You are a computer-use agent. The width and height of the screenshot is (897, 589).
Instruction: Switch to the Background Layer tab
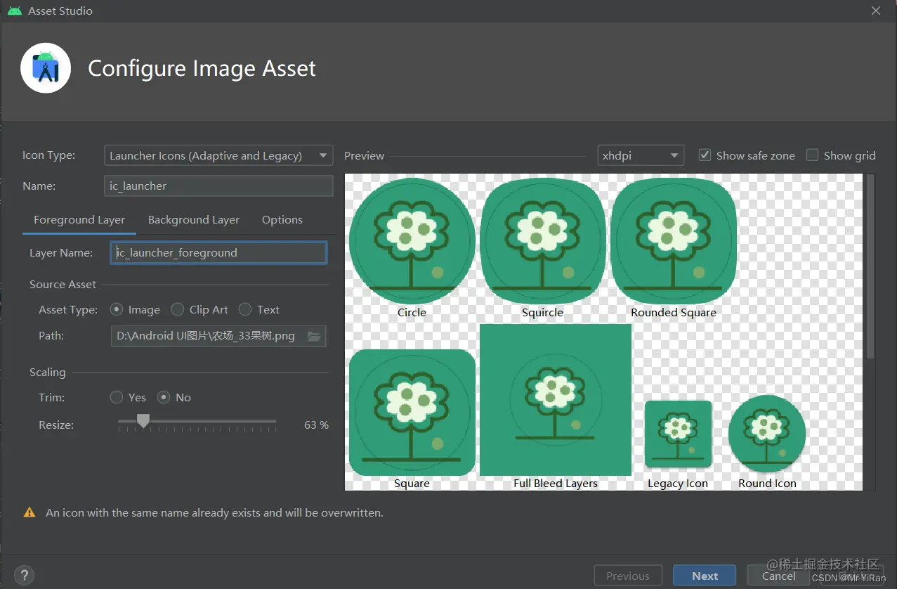[194, 220]
